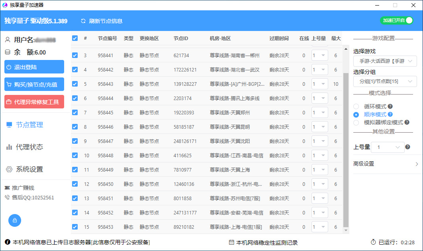Screen dimensions: 423x251
Task: Click the phone icon beside 售后QQ
Action: [x=7, y=197]
